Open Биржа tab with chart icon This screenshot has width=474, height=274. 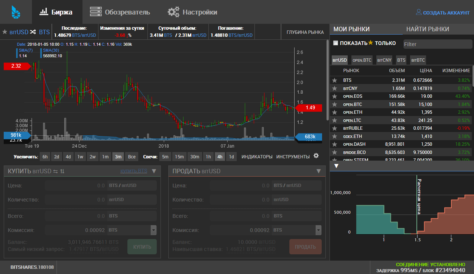[x=56, y=12]
